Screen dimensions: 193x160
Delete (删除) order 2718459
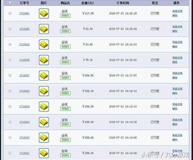coord(175,47)
